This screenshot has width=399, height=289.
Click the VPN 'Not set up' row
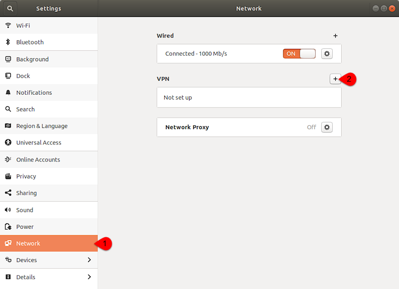coord(248,98)
